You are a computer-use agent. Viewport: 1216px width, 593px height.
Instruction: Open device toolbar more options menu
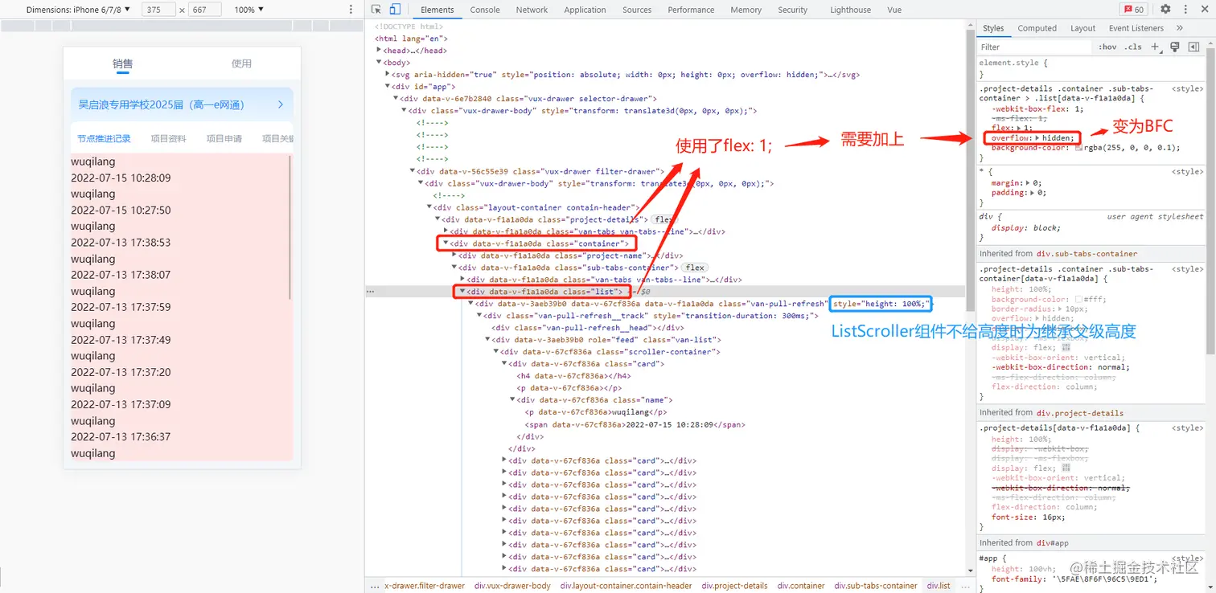tap(351, 10)
